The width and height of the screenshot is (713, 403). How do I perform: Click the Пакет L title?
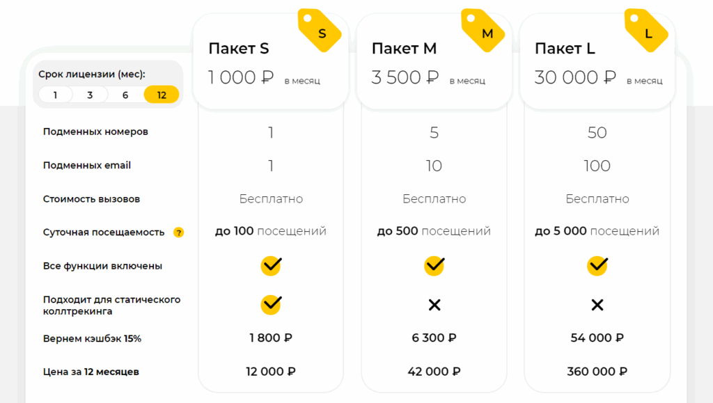click(x=565, y=49)
